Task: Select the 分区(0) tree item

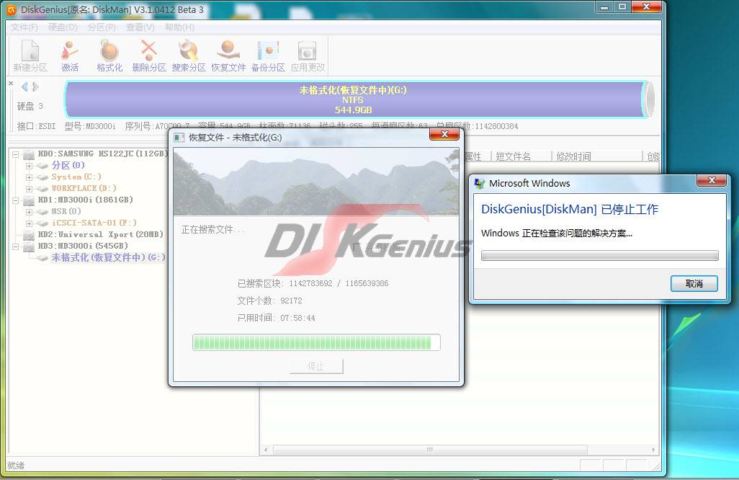Action: (x=68, y=166)
